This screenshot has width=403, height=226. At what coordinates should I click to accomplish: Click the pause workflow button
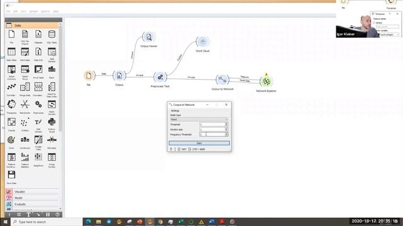[48, 215]
